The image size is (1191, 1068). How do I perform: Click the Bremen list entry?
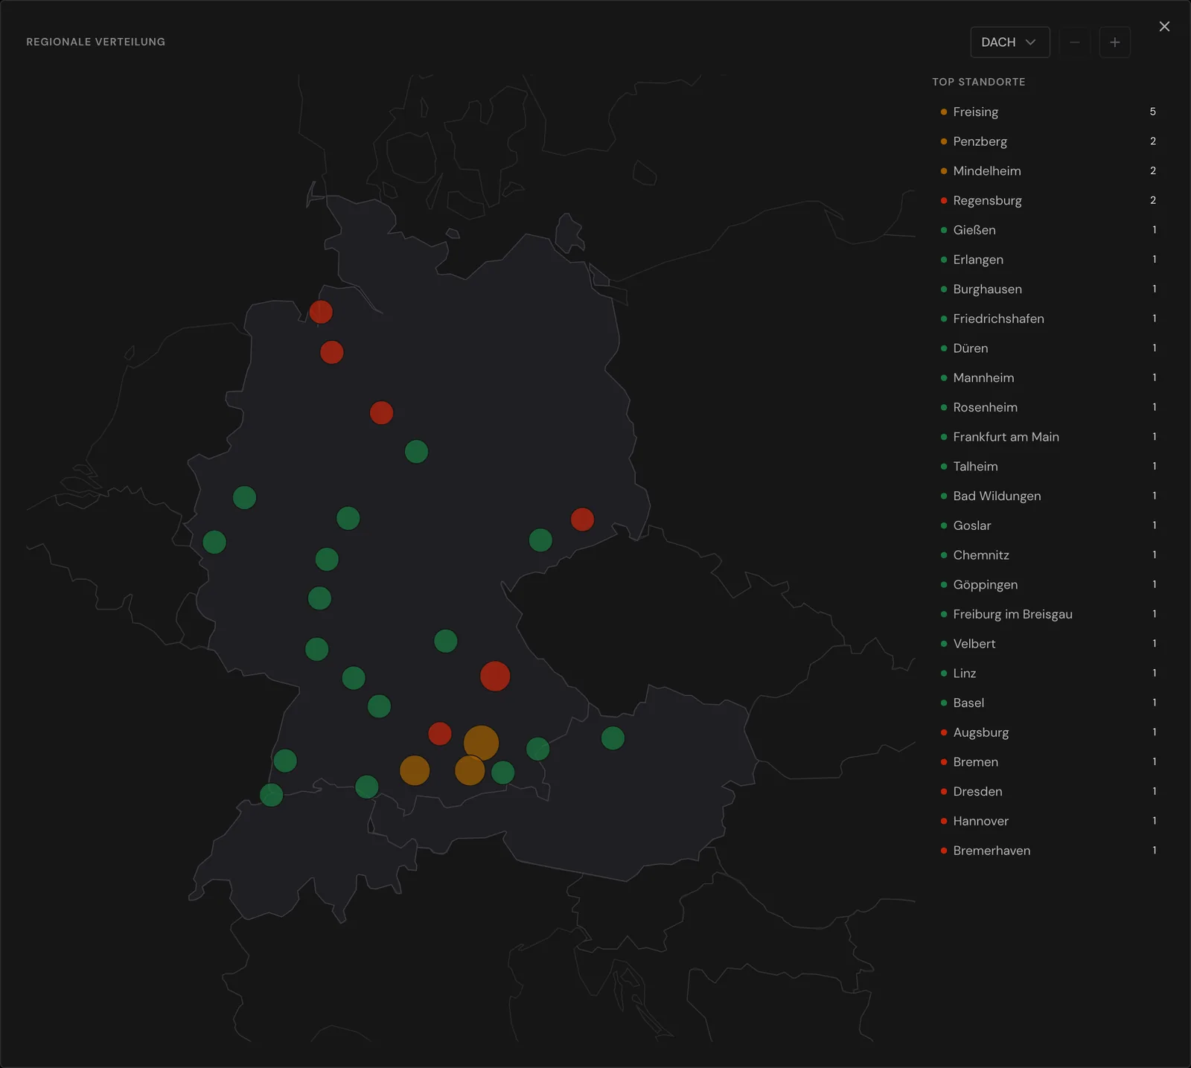pyautogui.click(x=1048, y=762)
